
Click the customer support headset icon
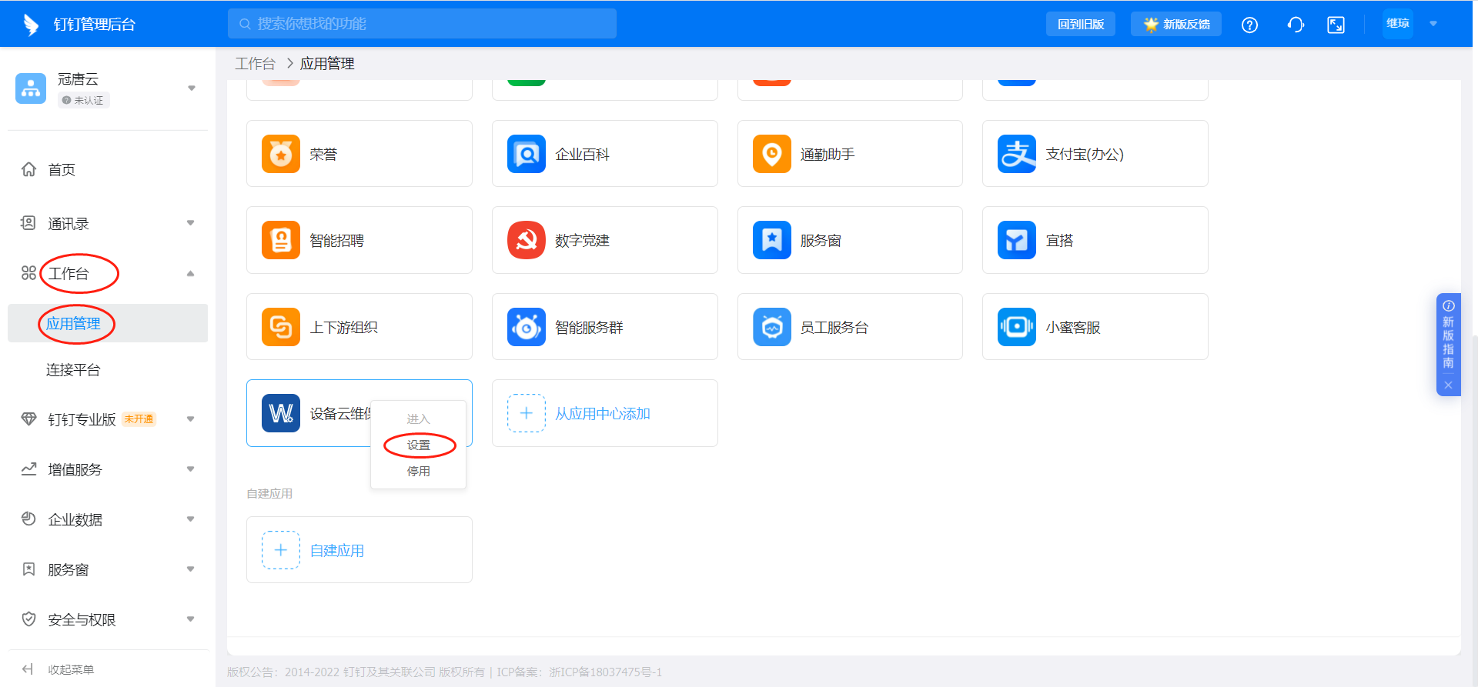click(x=1296, y=25)
